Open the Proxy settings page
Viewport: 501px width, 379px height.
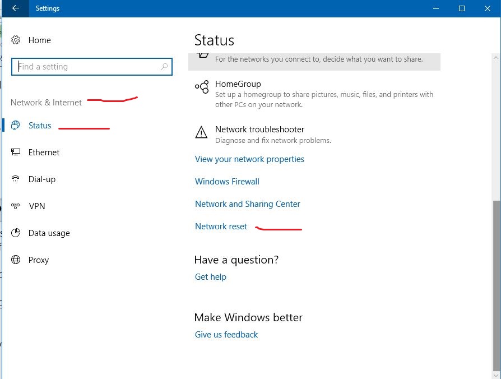[x=38, y=260]
